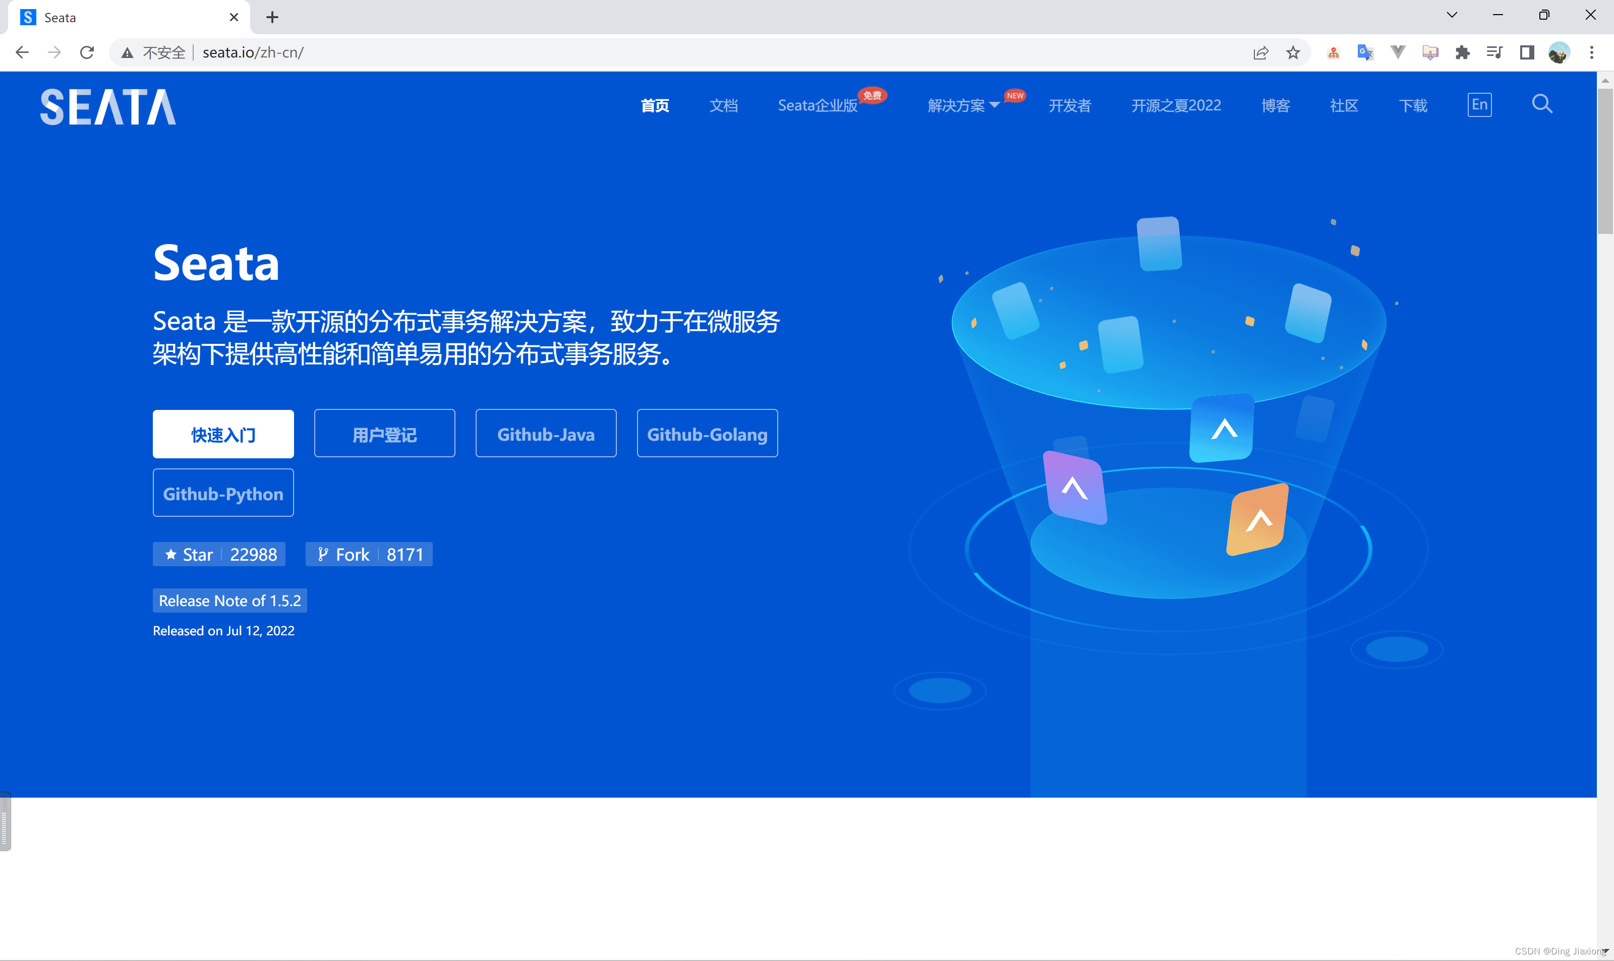Click the address bar URL seata.io/zh-cn/
Viewport: 1614px width, 961px height.
click(x=253, y=52)
